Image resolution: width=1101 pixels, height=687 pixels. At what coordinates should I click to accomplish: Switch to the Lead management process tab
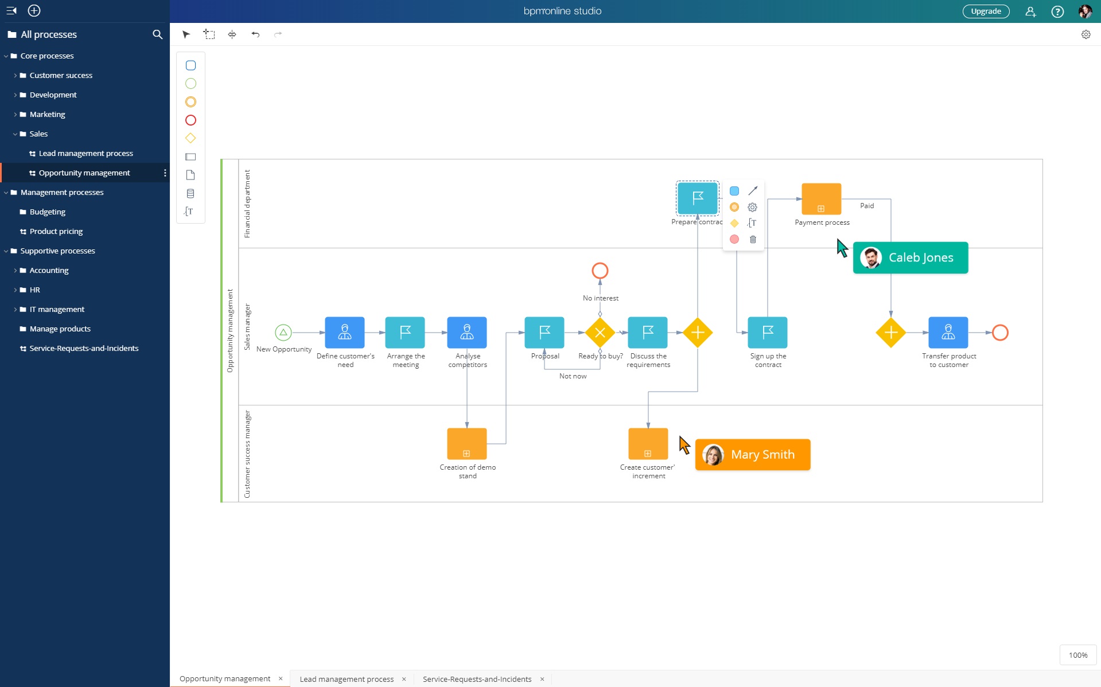point(346,678)
